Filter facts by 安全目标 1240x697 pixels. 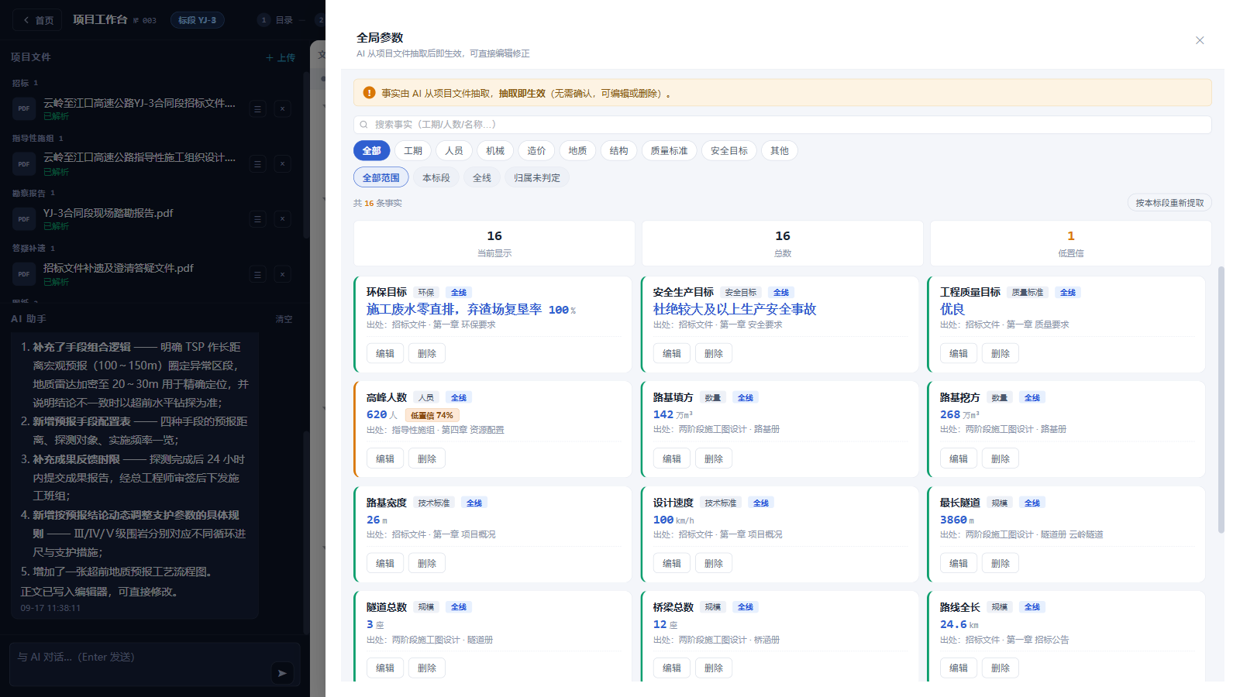729,151
